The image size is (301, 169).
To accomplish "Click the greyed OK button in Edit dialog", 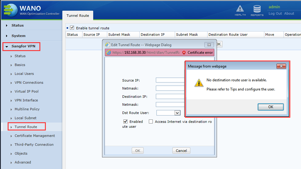I will 138,151.
